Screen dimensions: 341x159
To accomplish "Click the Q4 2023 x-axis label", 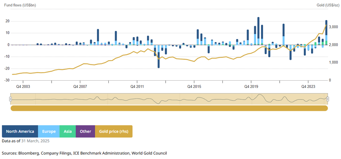I will point(308,86).
